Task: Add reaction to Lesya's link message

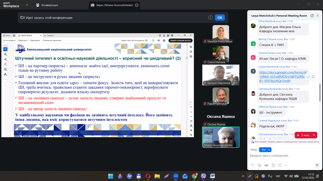Action: pyautogui.click(x=313, y=77)
